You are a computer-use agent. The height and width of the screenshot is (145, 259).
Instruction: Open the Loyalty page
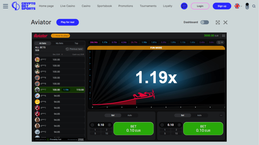[167, 6]
